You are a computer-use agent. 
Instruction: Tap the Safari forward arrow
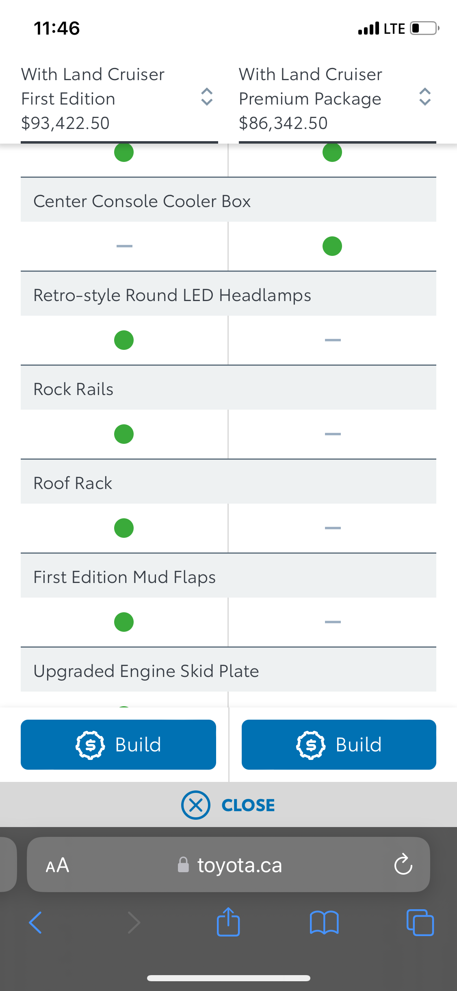[134, 922]
